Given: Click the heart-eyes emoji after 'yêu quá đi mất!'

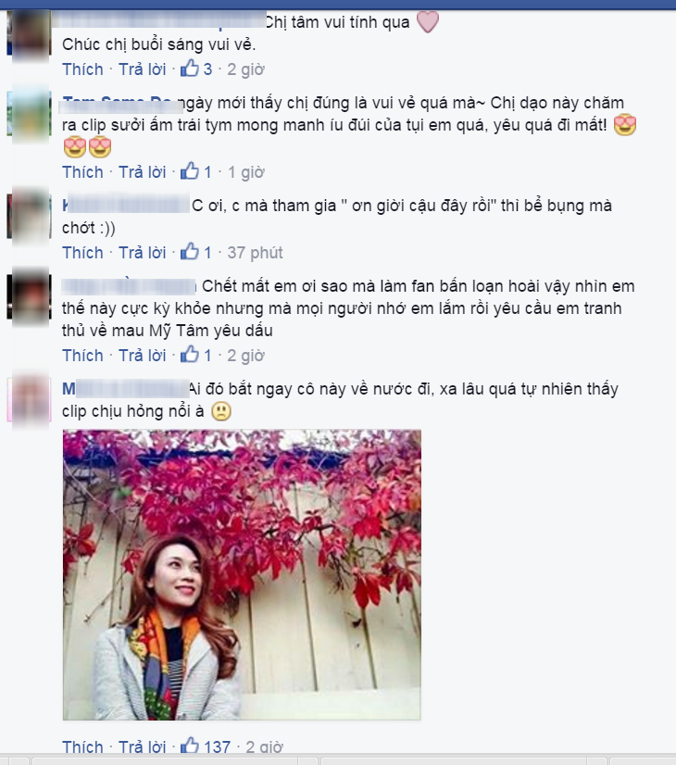Looking at the screenshot, I should click(625, 125).
